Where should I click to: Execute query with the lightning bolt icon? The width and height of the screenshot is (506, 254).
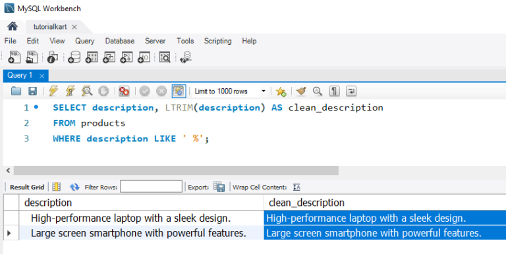point(53,91)
